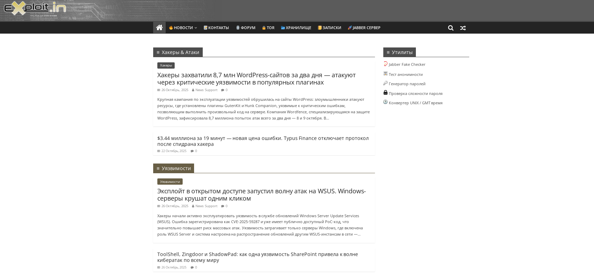Click News Support author on WordPress article
The height and width of the screenshot is (273, 594).
pos(206,90)
